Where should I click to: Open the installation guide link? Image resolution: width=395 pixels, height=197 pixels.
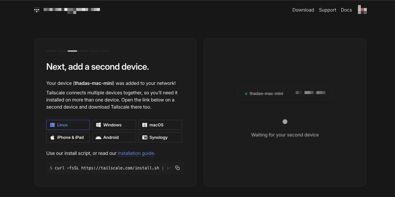coord(136,153)
